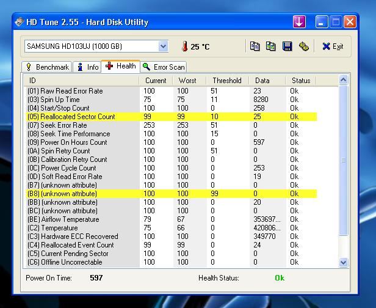Select the Raw Read Error Rate row
This screenshot has width=376, height=308.
[172, 91]
